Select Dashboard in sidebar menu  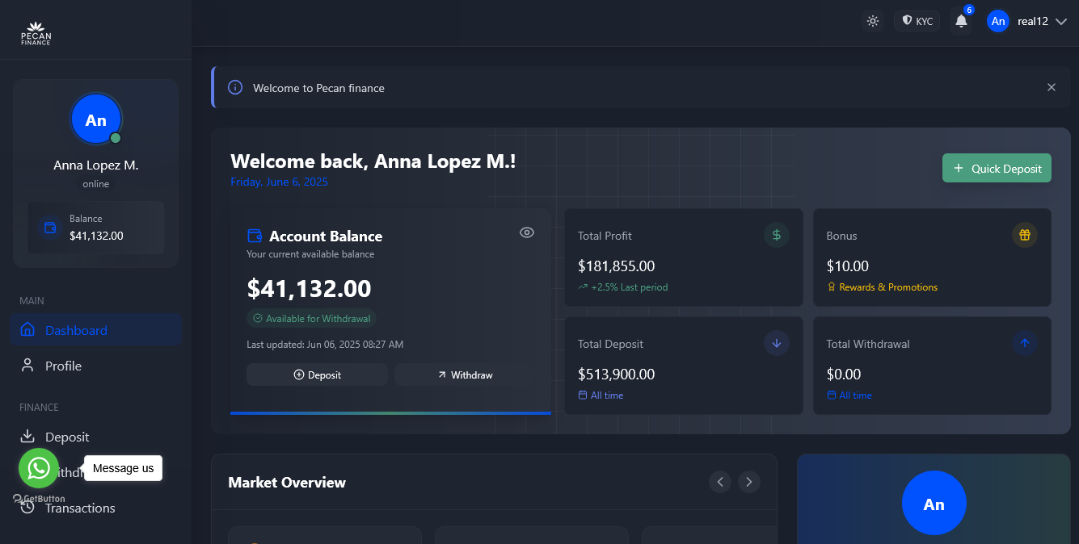click(x=76, y=330)
